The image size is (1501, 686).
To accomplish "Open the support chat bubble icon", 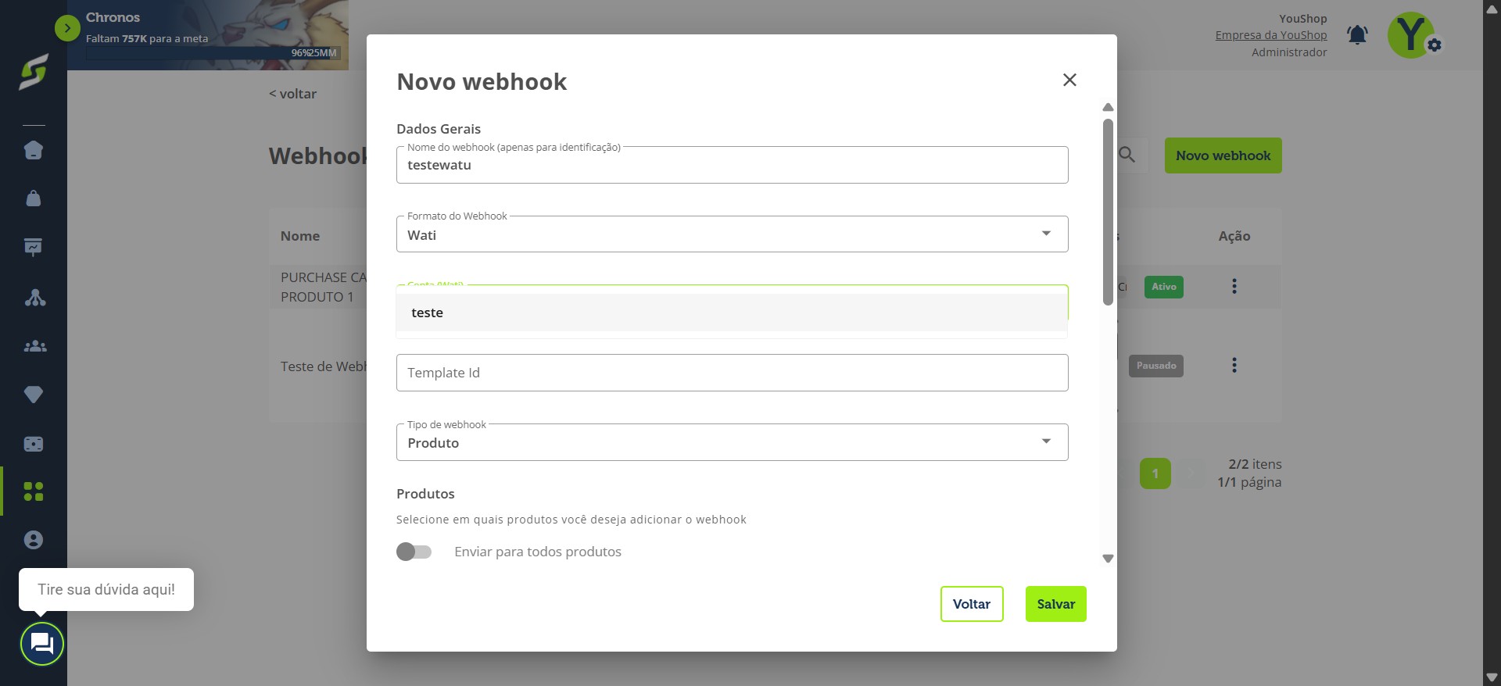I will [x=41, y=644].
